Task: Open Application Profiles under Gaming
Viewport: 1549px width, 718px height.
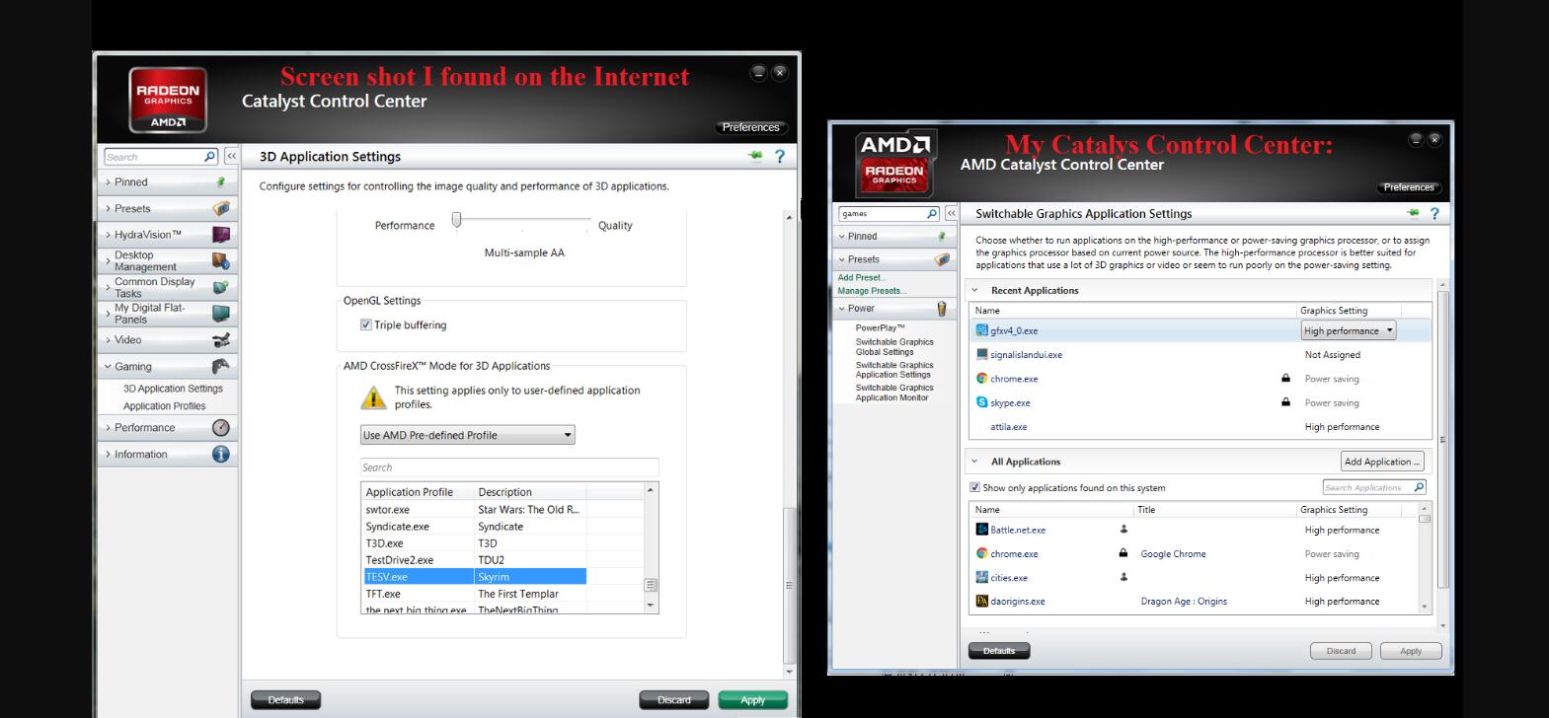Action: pos(165,406)
